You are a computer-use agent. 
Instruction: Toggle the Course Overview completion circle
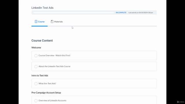36,55
